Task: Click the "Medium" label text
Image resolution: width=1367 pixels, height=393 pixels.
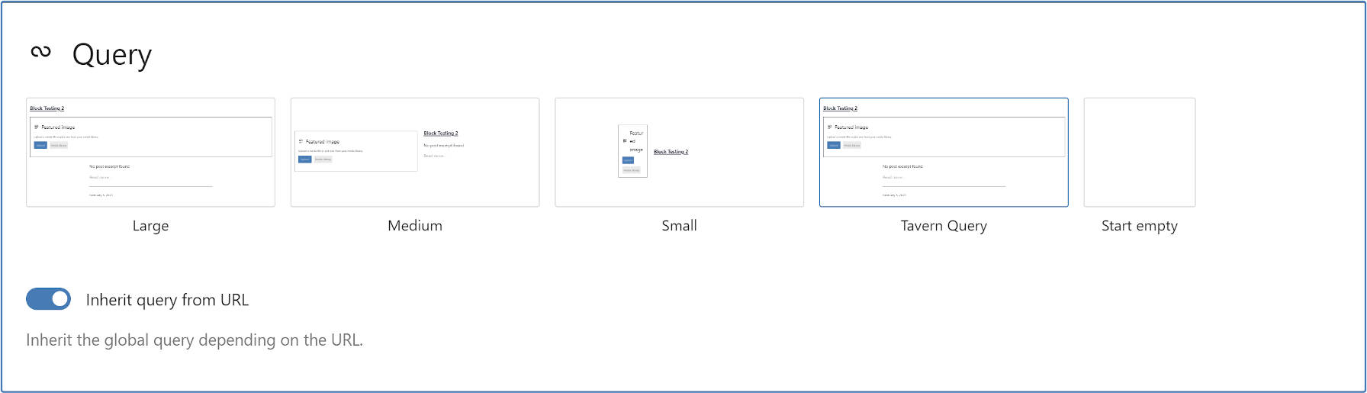Action: [x=415, y=226]
